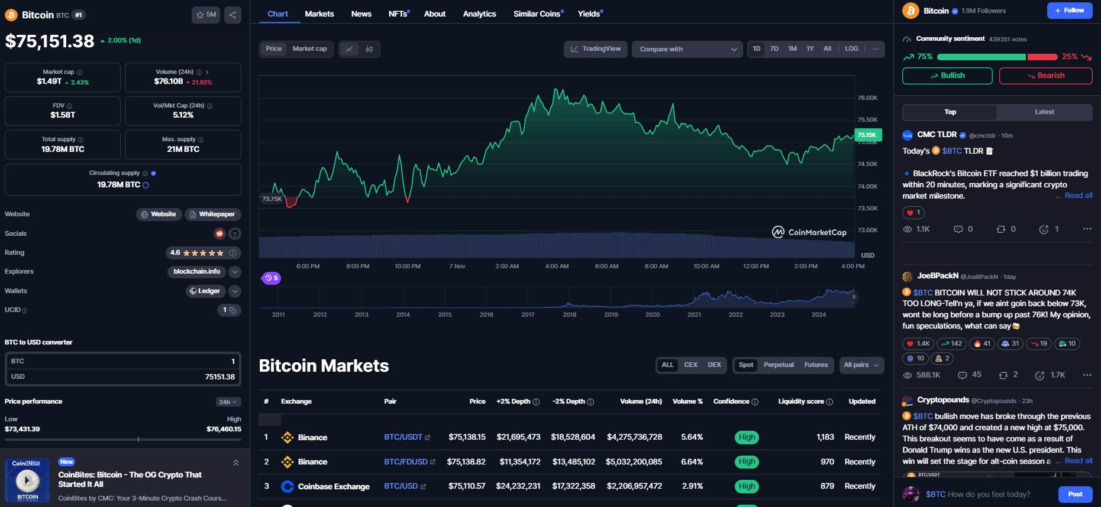Set chart range to 7D

pos(774,49)
